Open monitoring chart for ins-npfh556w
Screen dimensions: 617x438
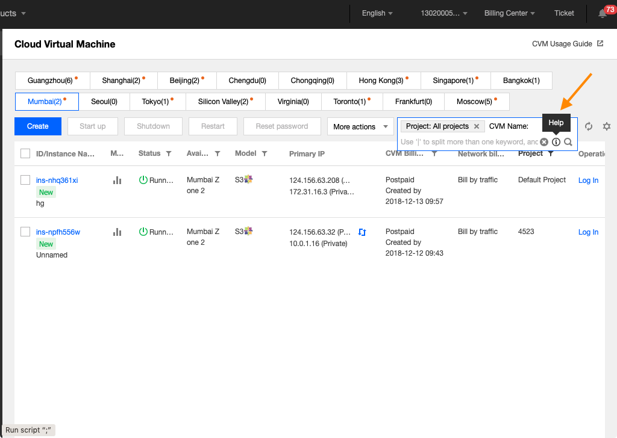pyautogui.click(x=117, y=232)
